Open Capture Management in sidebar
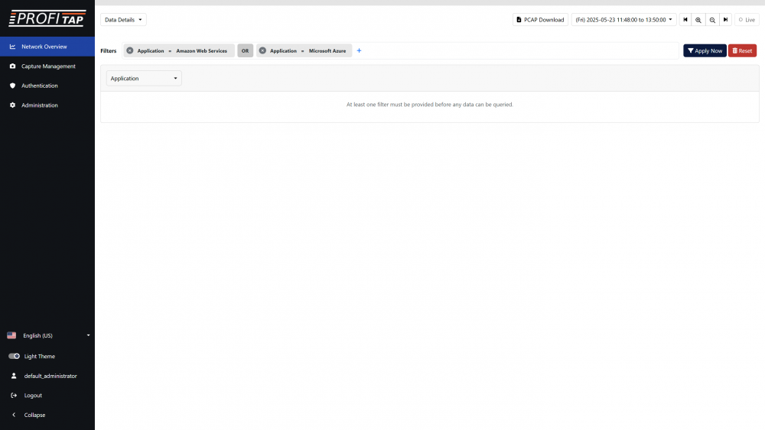765x430 pixels. coord(48,66)
